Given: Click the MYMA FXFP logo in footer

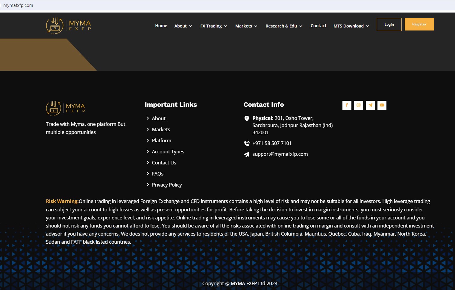Looking at the screenshot, I should 66,108.
